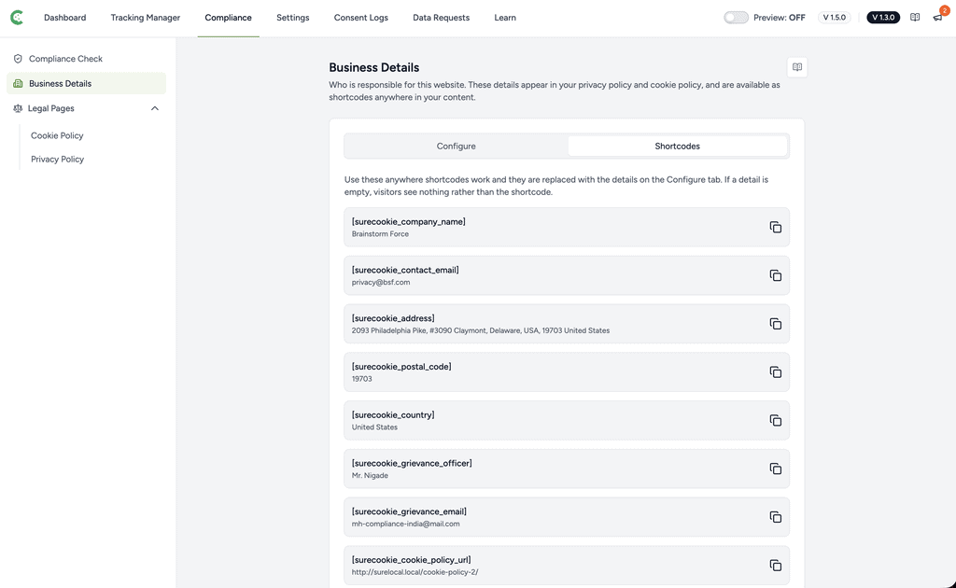Copy the surecookie_cookie_policy_url shortcode
Viewport: 956px width, 588px height.
(775, 566)
